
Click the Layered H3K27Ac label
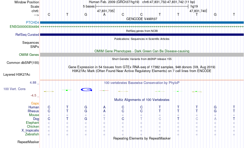17,75
